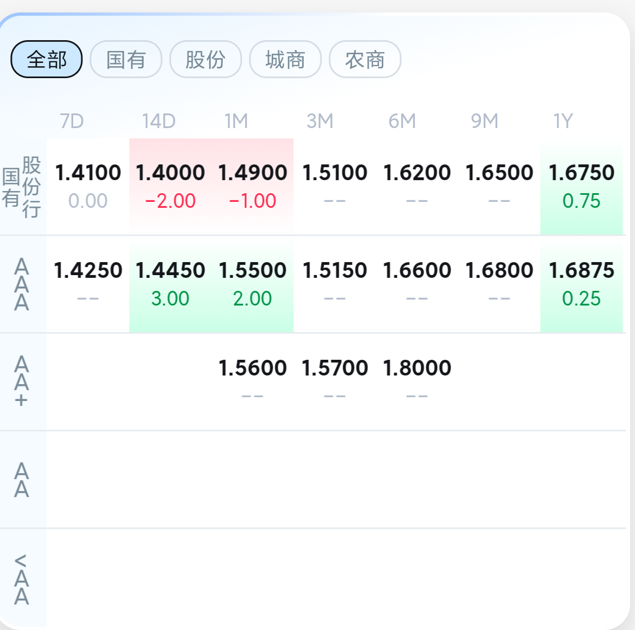This screenshot has height=630, width=635.
Task: Open the 农商 filter tab
Action: pyautogui.click(x=365, y=59)
